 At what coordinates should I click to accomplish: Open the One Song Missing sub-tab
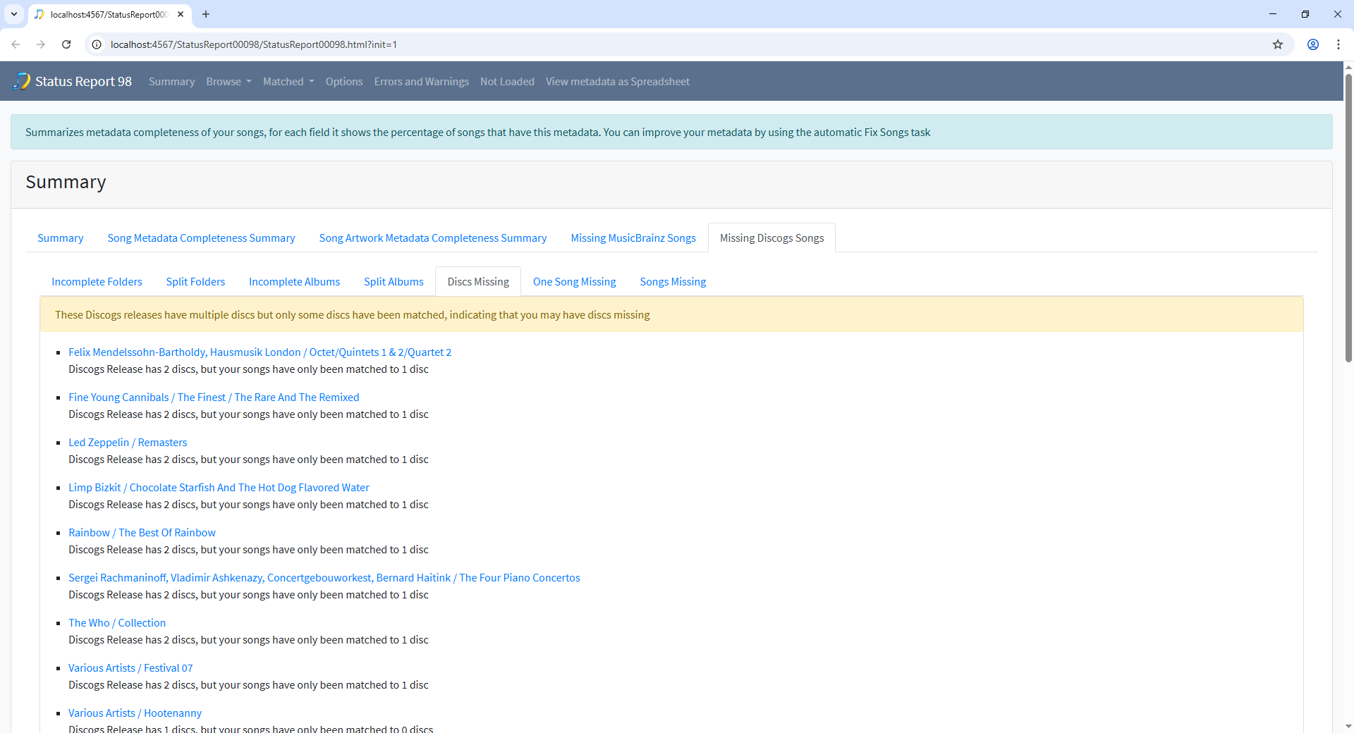click(574, 282)
